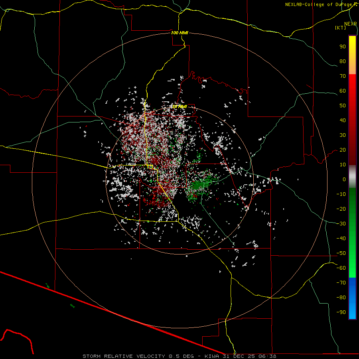Viewport: 359px width, 359px height.
Task: Select the 0 knot scale label
Action: click(x=344, y=179)
